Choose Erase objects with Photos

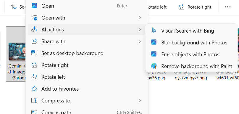coord(192,54)
